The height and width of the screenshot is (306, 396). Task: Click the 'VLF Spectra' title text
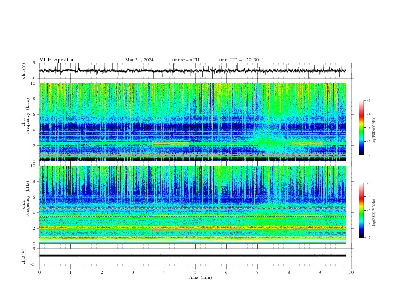(x=56, y=60)
